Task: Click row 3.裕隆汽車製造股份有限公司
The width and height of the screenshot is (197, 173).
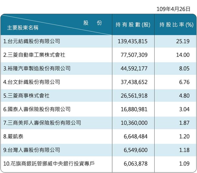Action: [x=37, y=69]
